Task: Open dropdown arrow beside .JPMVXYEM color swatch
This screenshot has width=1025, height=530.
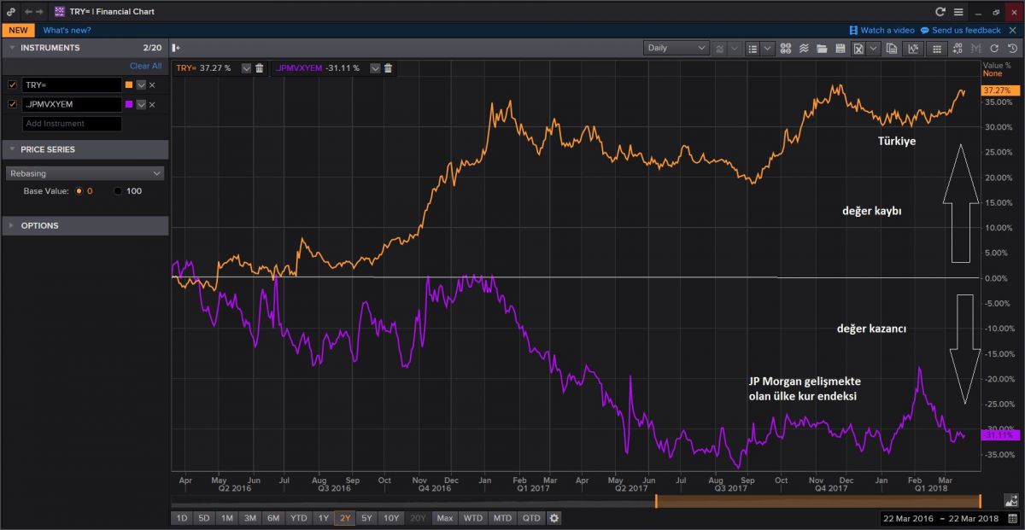Action: 141,104
